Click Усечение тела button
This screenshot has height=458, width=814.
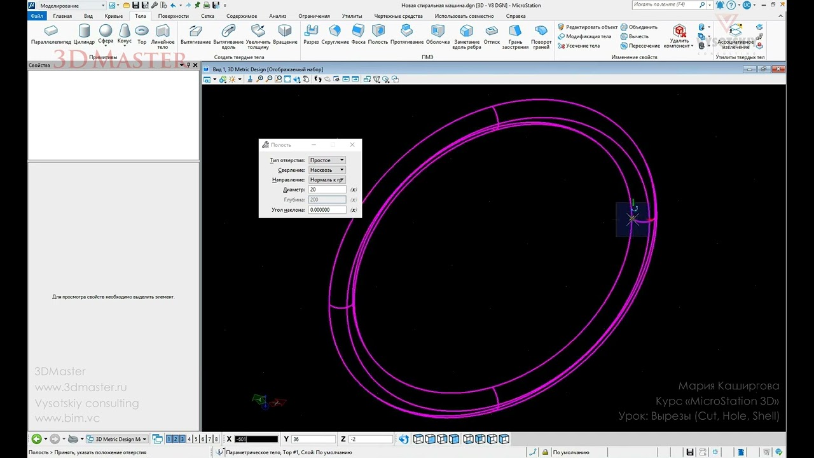(x=579, y=46)
